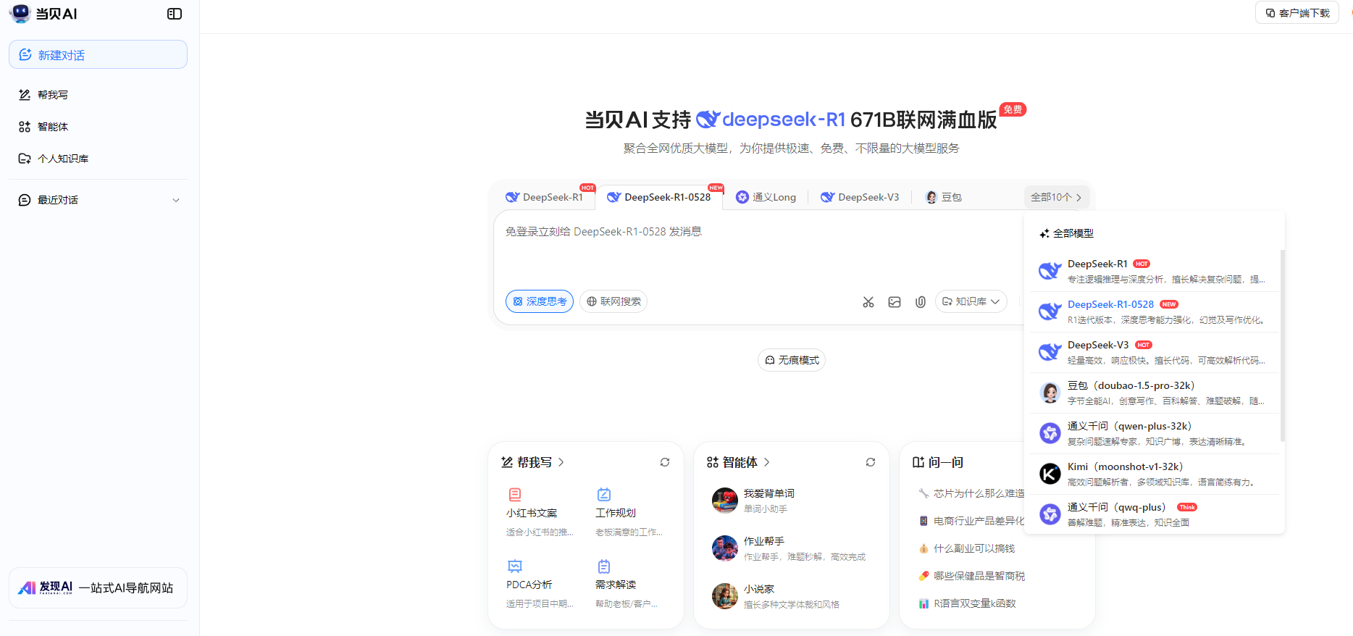Switch to the 豆包 tab
This screenshot has height=636, width=1353.
pos(944,197)
